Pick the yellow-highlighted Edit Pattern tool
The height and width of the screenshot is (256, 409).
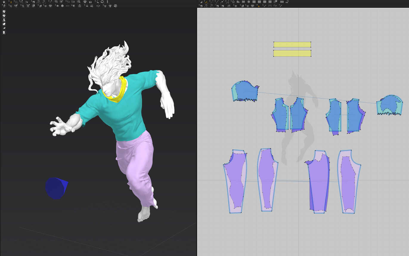[206, 2]
